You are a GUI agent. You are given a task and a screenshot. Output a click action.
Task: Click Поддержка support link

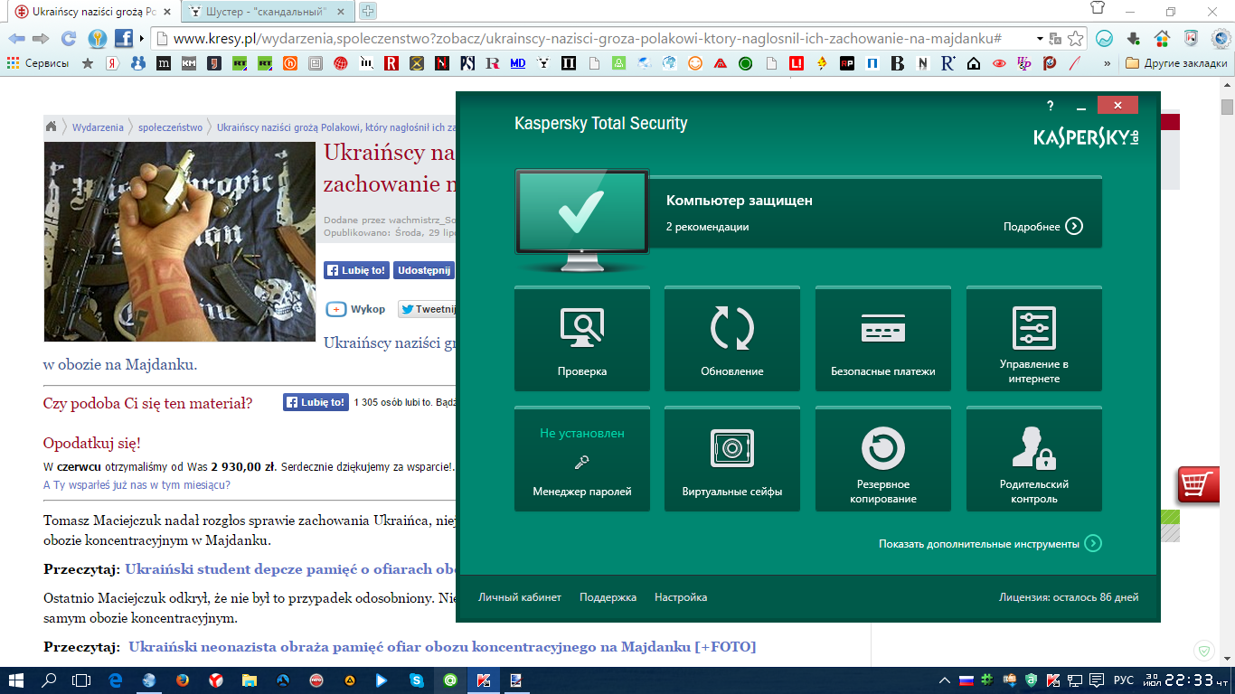tap(608, 597)
